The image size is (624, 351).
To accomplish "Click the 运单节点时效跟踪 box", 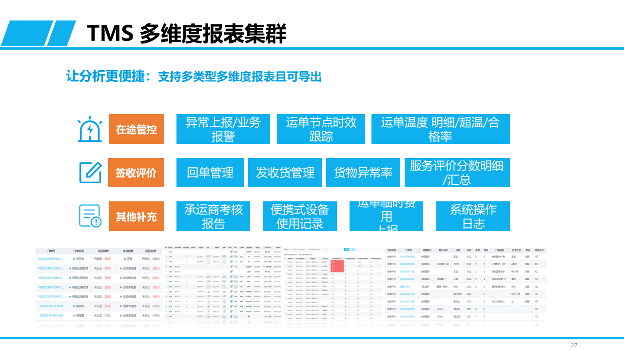I will pyautogui.click(x=321, y=129).
